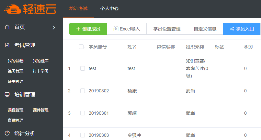Viewport: 261px width, 140px height.
Task: Go to 直播管理
Action: point(16,120)
